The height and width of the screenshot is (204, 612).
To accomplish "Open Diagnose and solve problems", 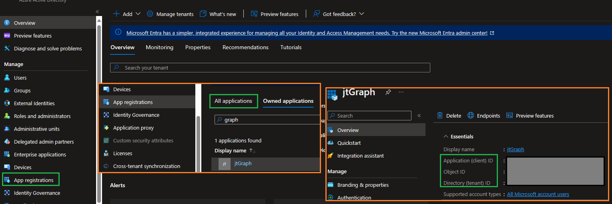I will pos(48,48).
